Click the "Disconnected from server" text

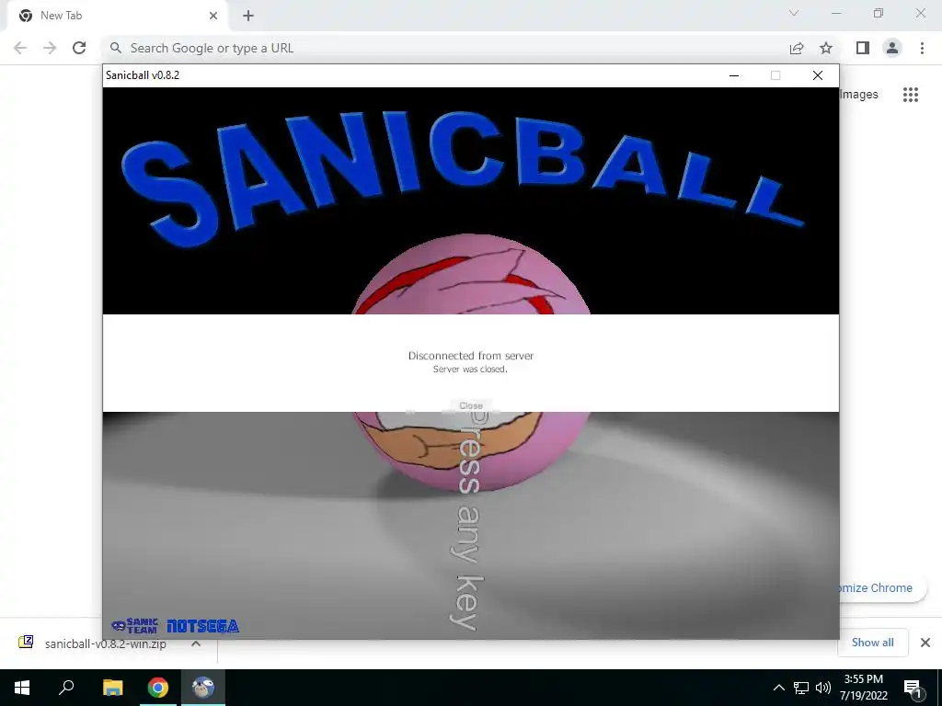(x=471, y=356)
